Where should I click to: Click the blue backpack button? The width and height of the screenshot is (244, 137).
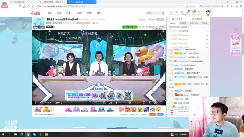(x=160, y=114)
